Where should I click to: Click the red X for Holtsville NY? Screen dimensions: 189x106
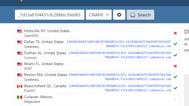[175, 33]
